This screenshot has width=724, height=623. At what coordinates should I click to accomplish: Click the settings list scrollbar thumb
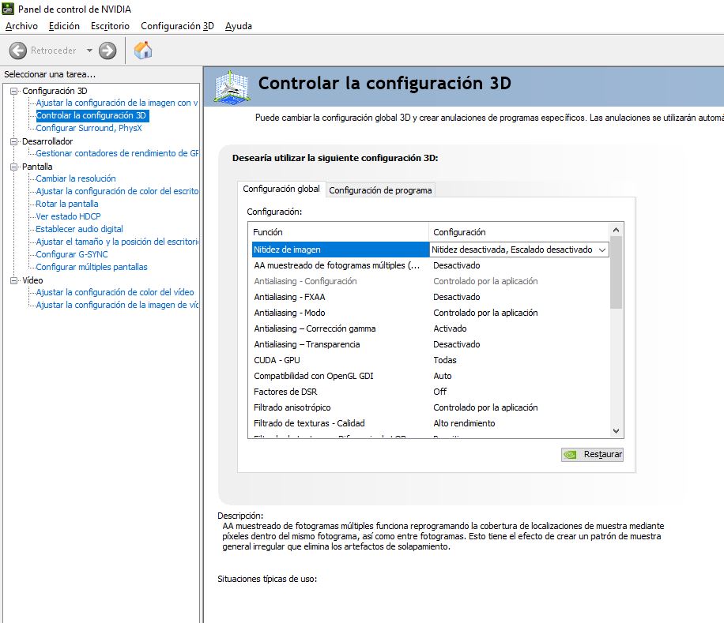(616, 272)
